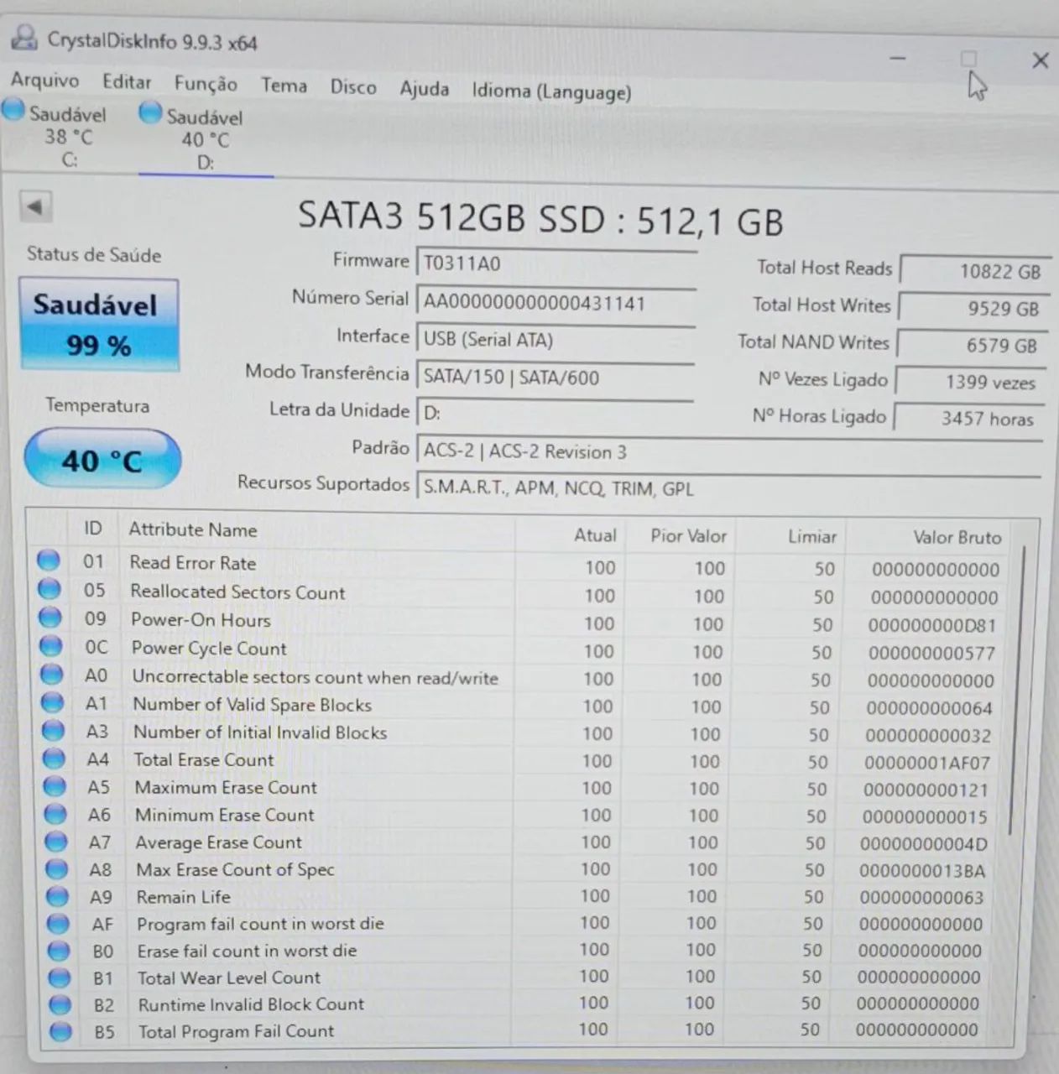Click the Nº Vezes Ligado value 1399 vezes
The image size is (1059, 1074).
click(x=969, y=382)
